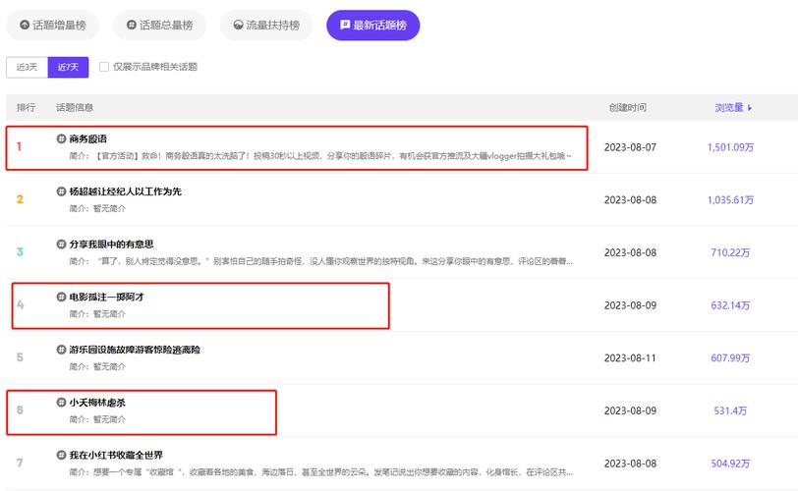
Task: Click the 话题信息 column header
Action: [x=75, y=107]
